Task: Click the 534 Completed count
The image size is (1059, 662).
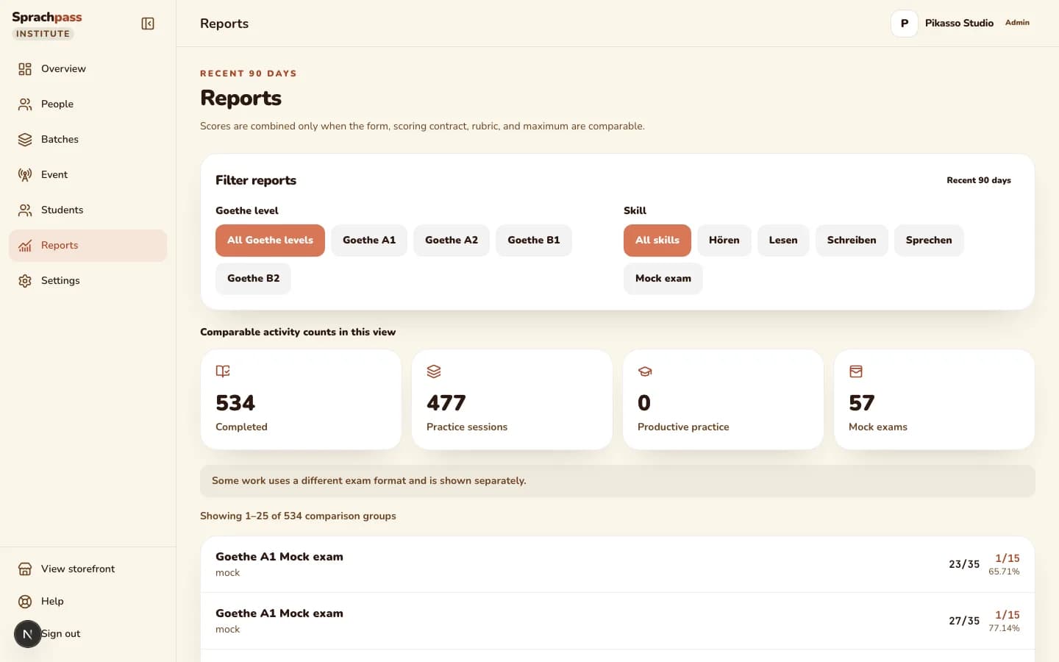Action: pos(235,403)
